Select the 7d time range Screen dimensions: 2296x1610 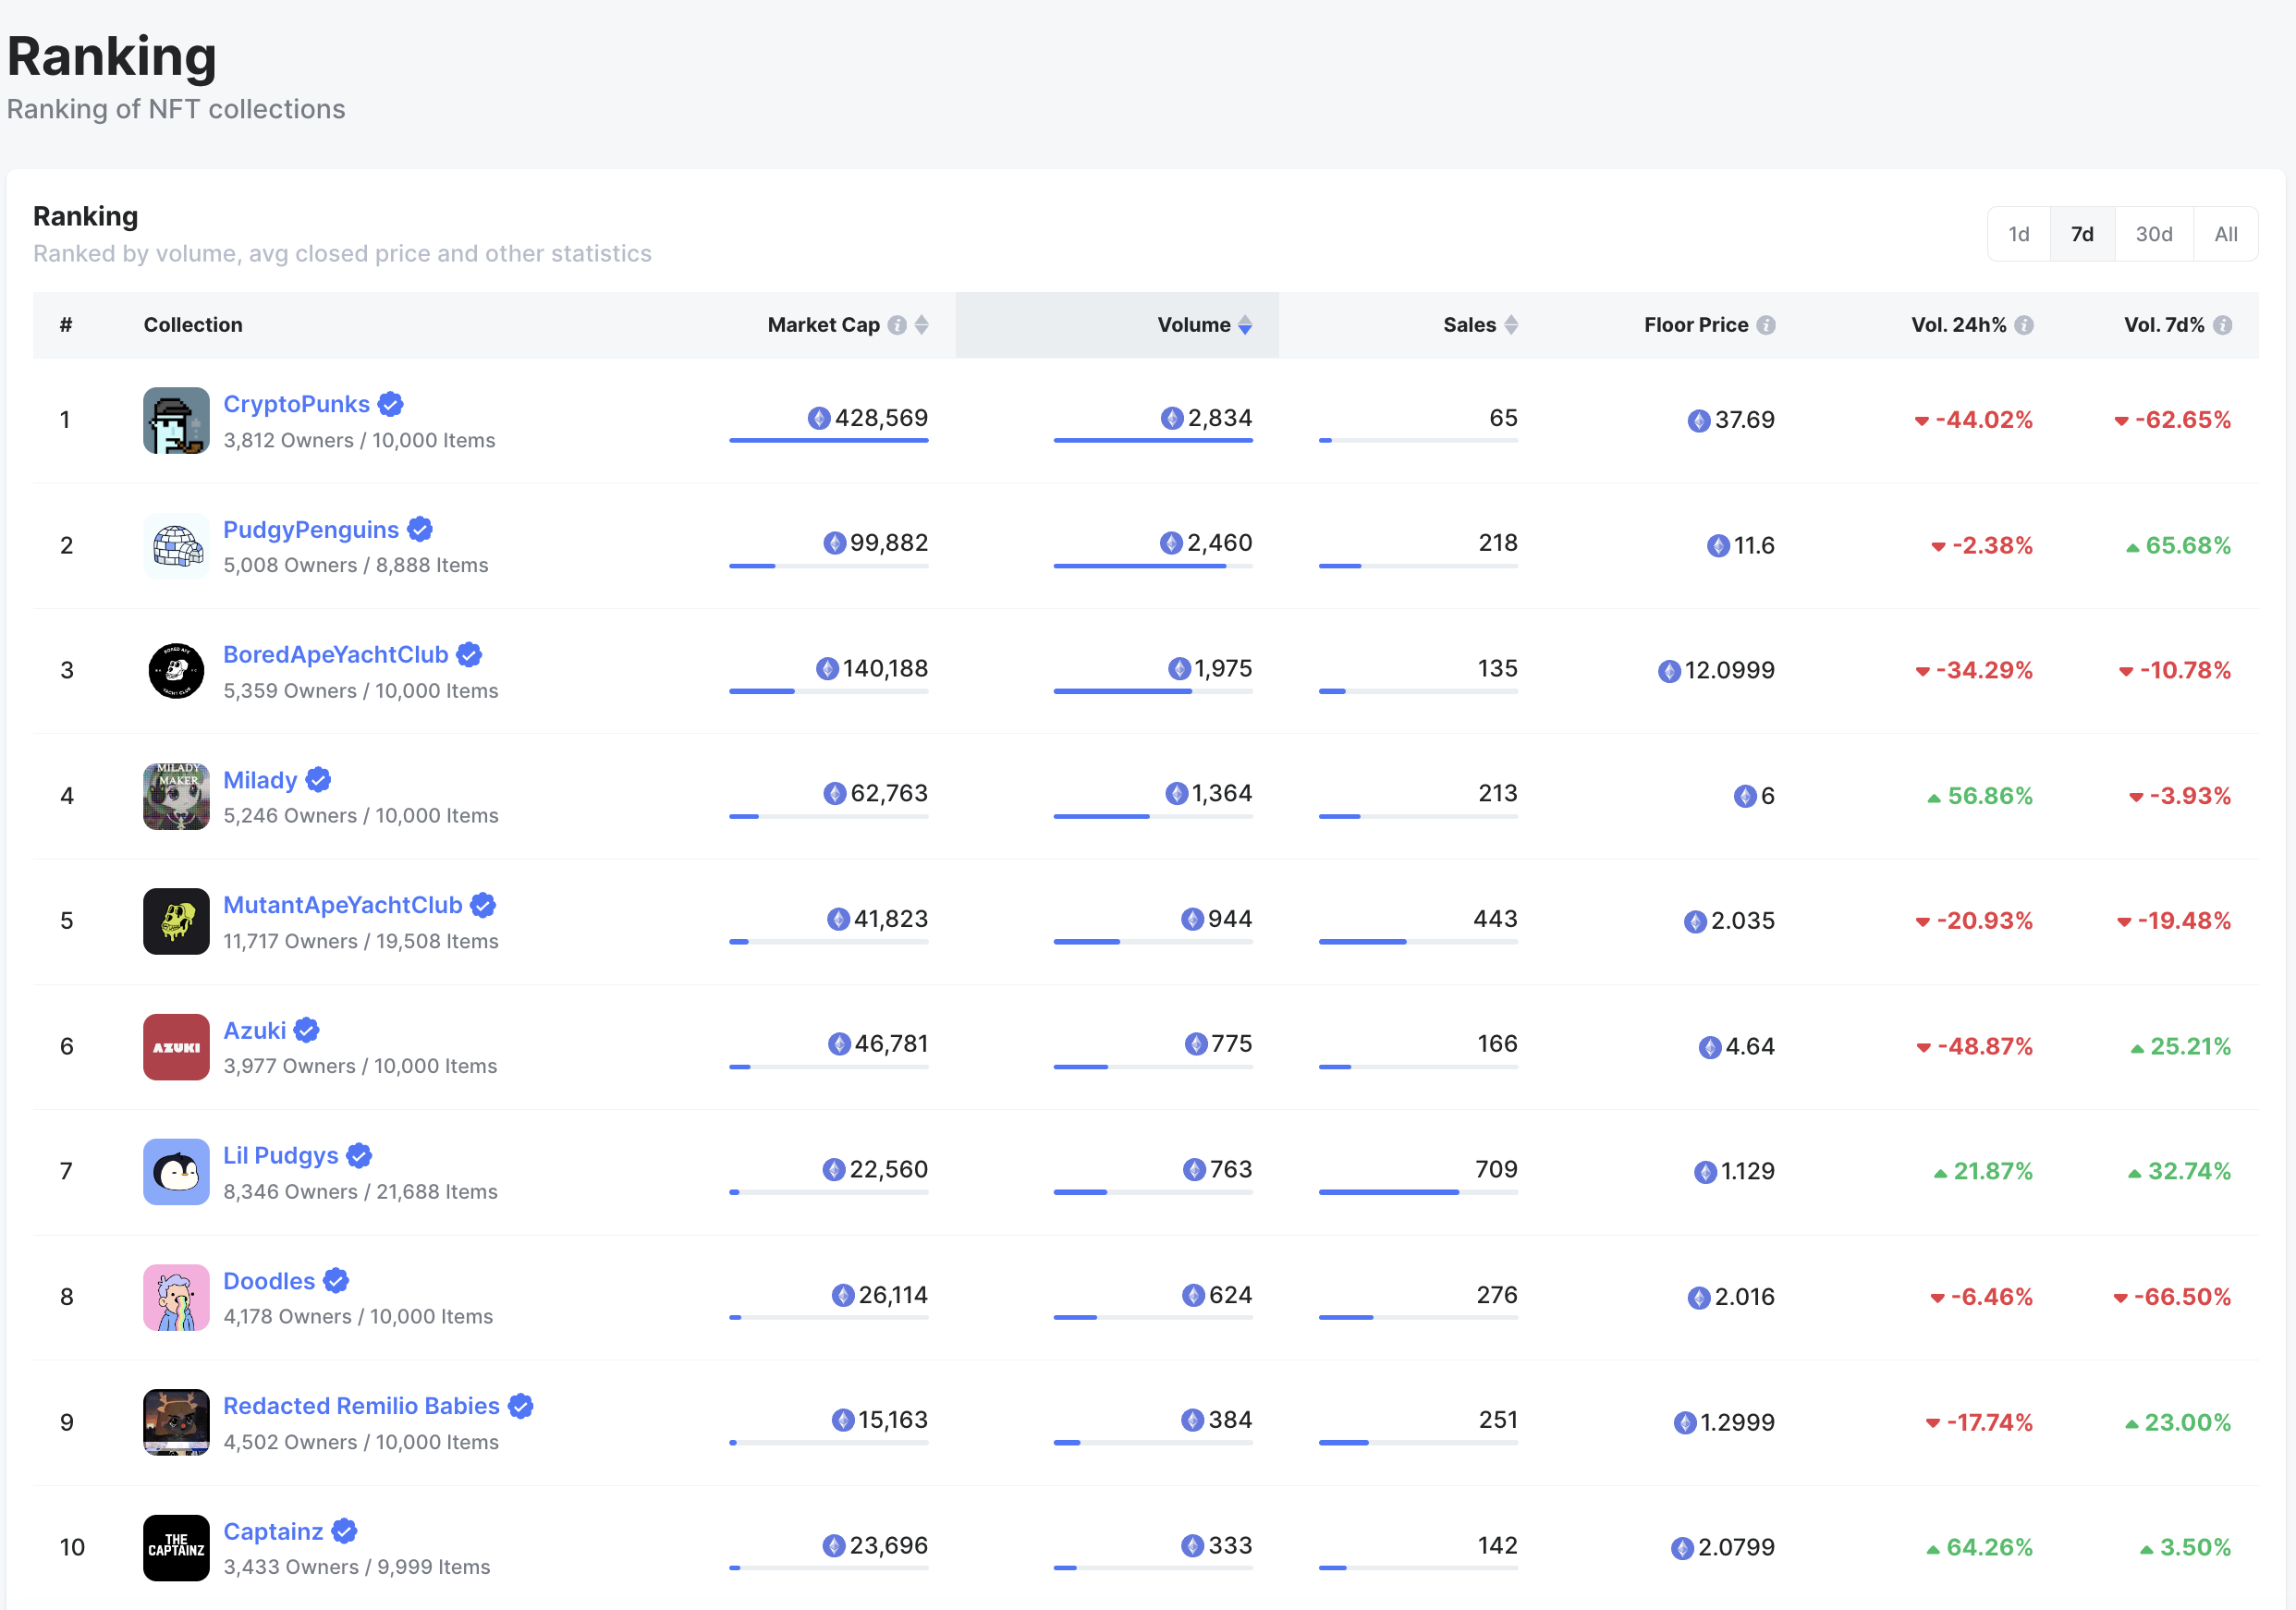click(x=2082, y=234)
